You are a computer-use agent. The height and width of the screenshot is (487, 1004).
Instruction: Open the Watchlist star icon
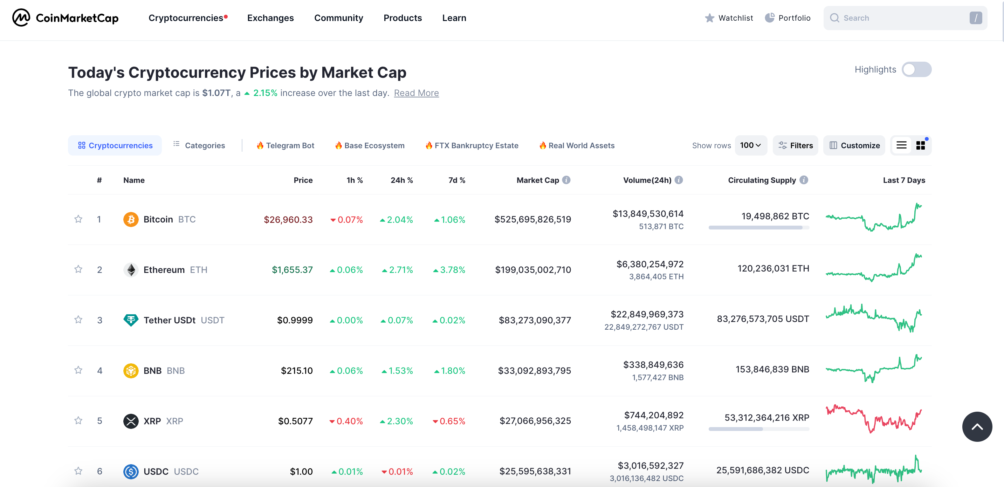point(709,18)
